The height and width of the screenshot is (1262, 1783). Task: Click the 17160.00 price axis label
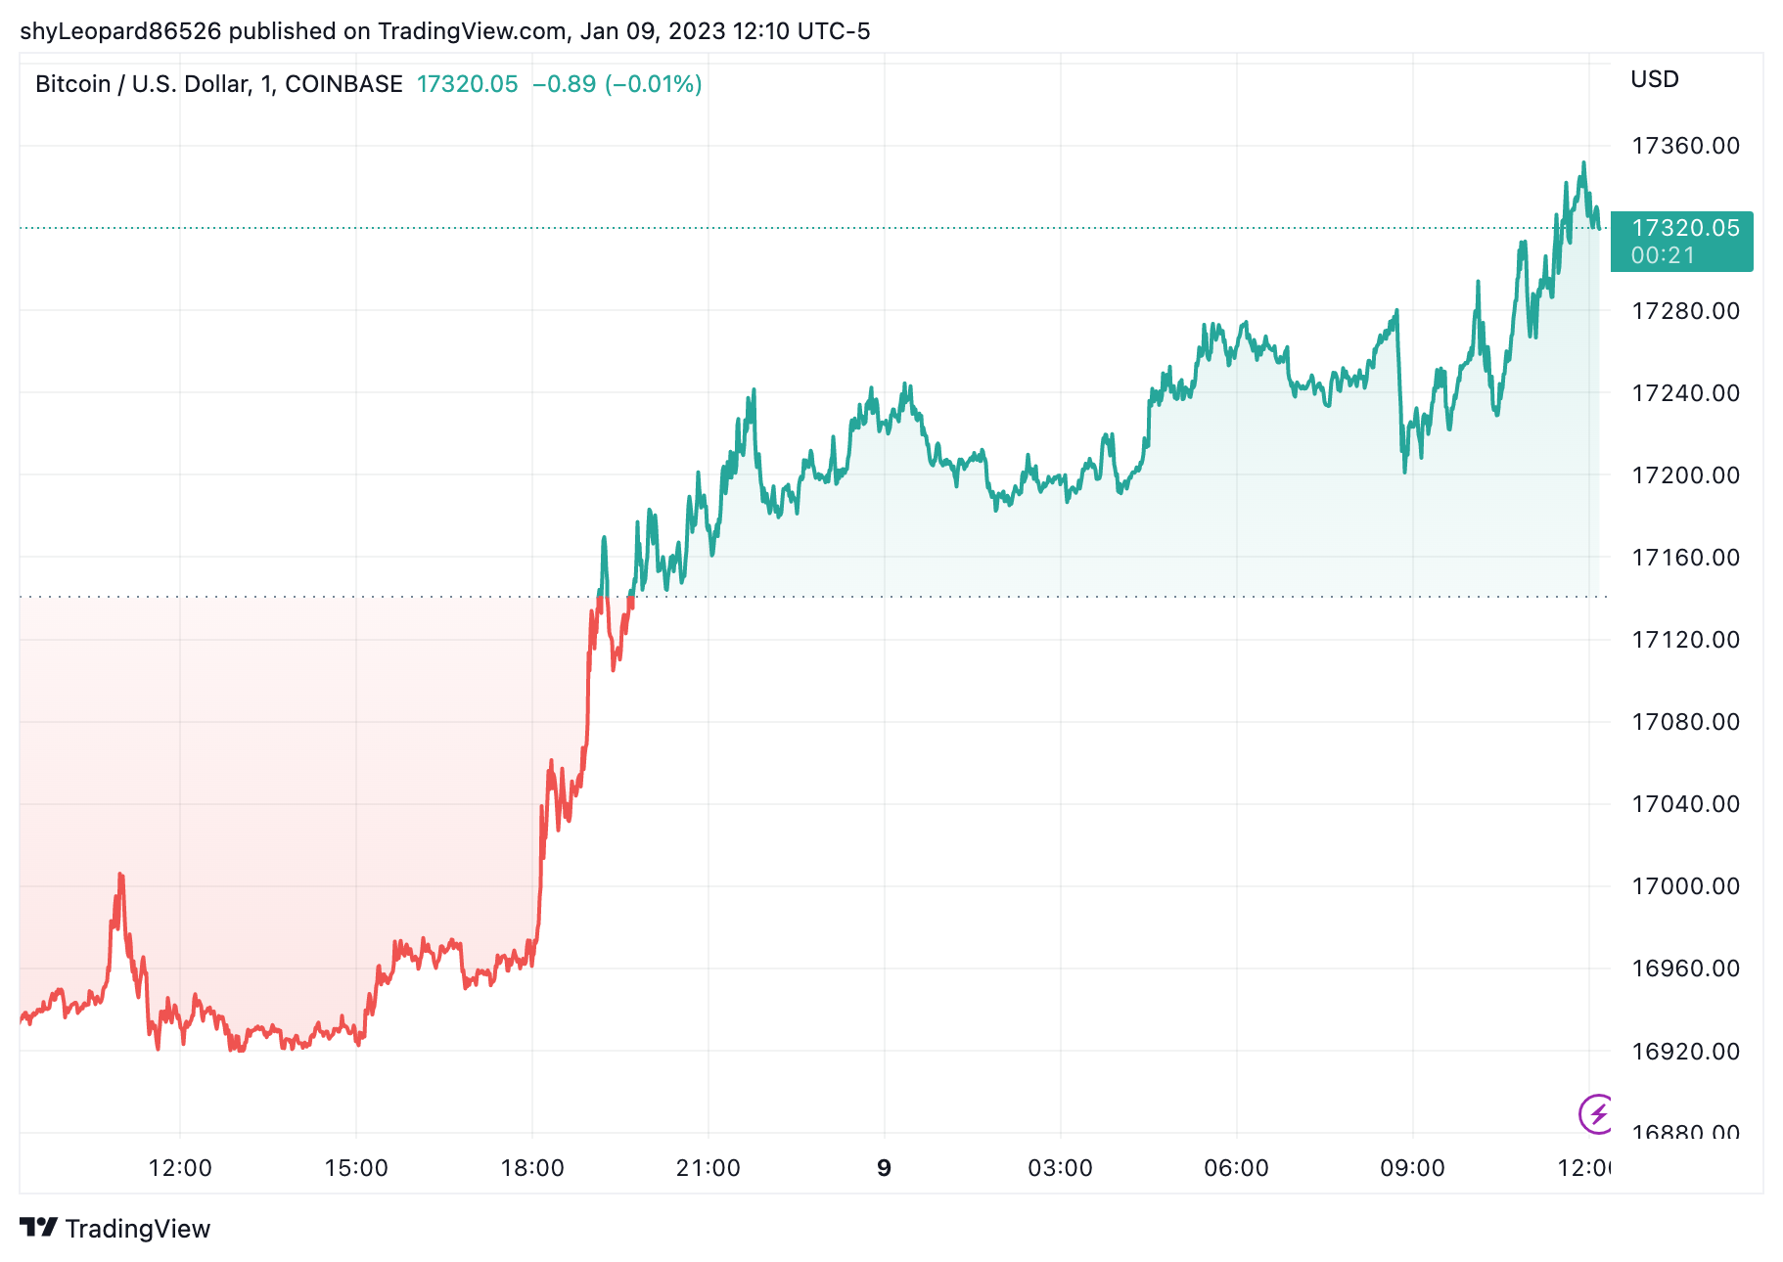pyautogui.click(x=1685, y=558)
